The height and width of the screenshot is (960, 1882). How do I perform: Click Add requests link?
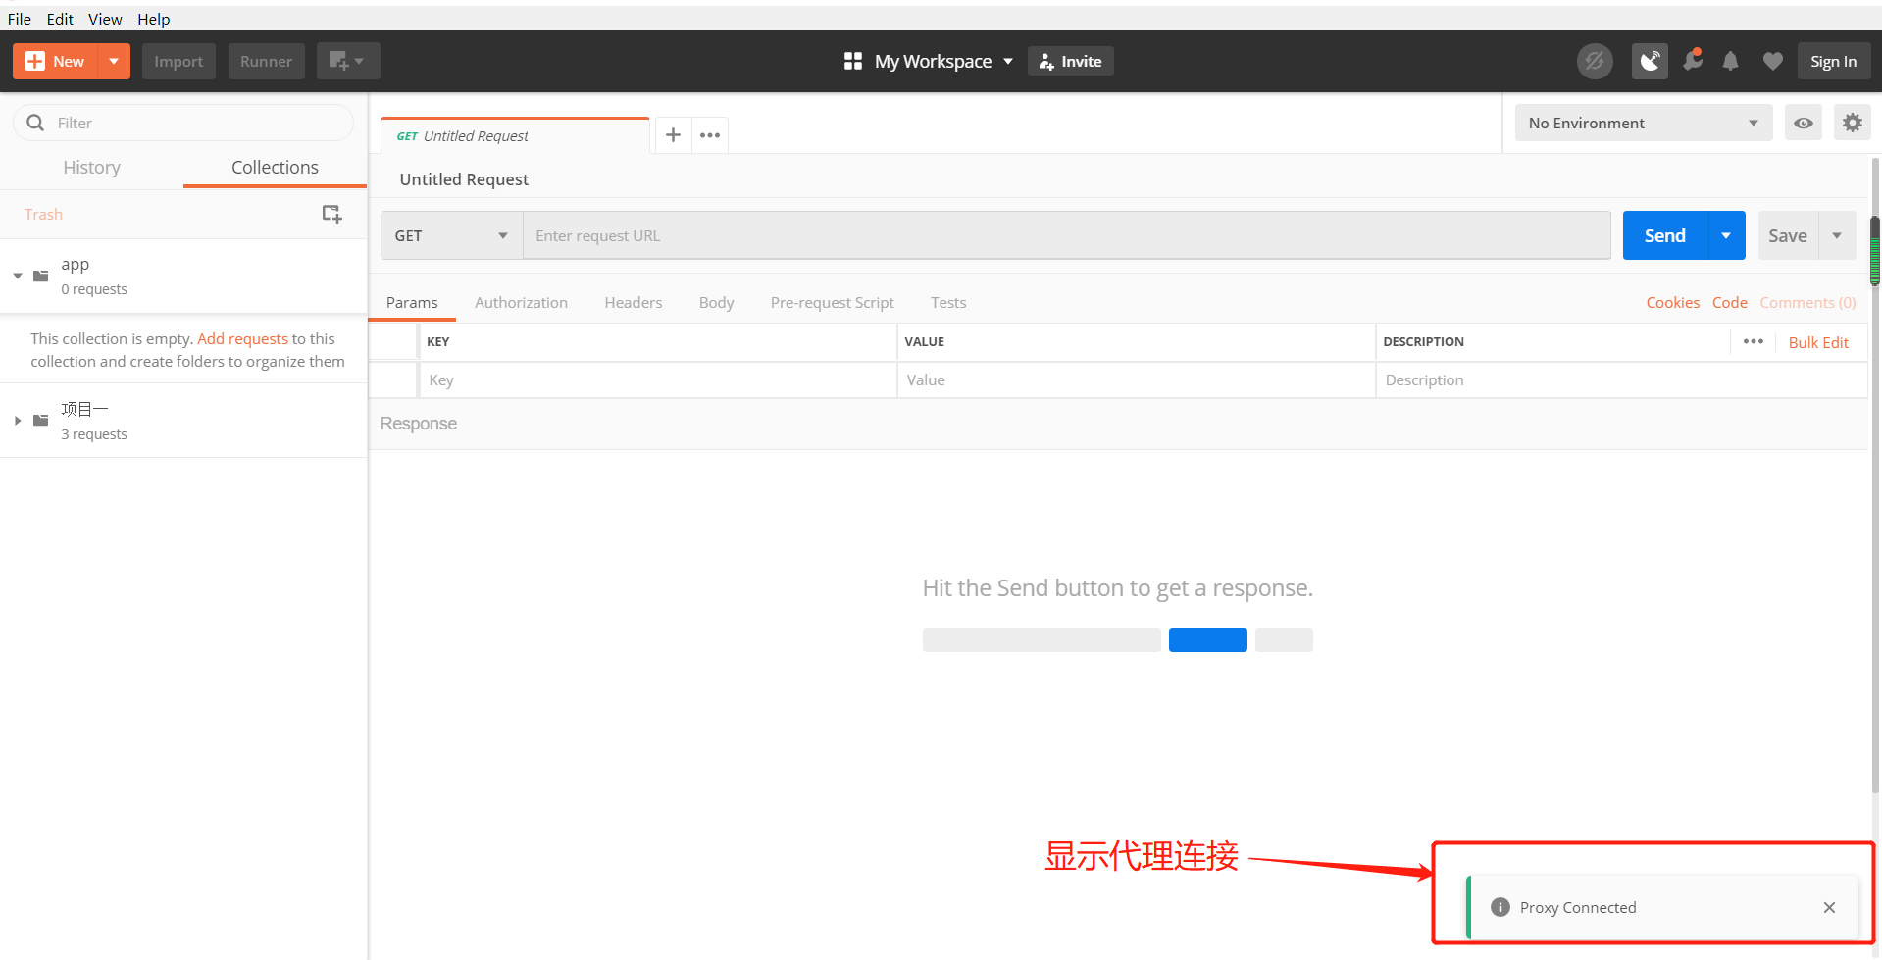click(242, 339)
